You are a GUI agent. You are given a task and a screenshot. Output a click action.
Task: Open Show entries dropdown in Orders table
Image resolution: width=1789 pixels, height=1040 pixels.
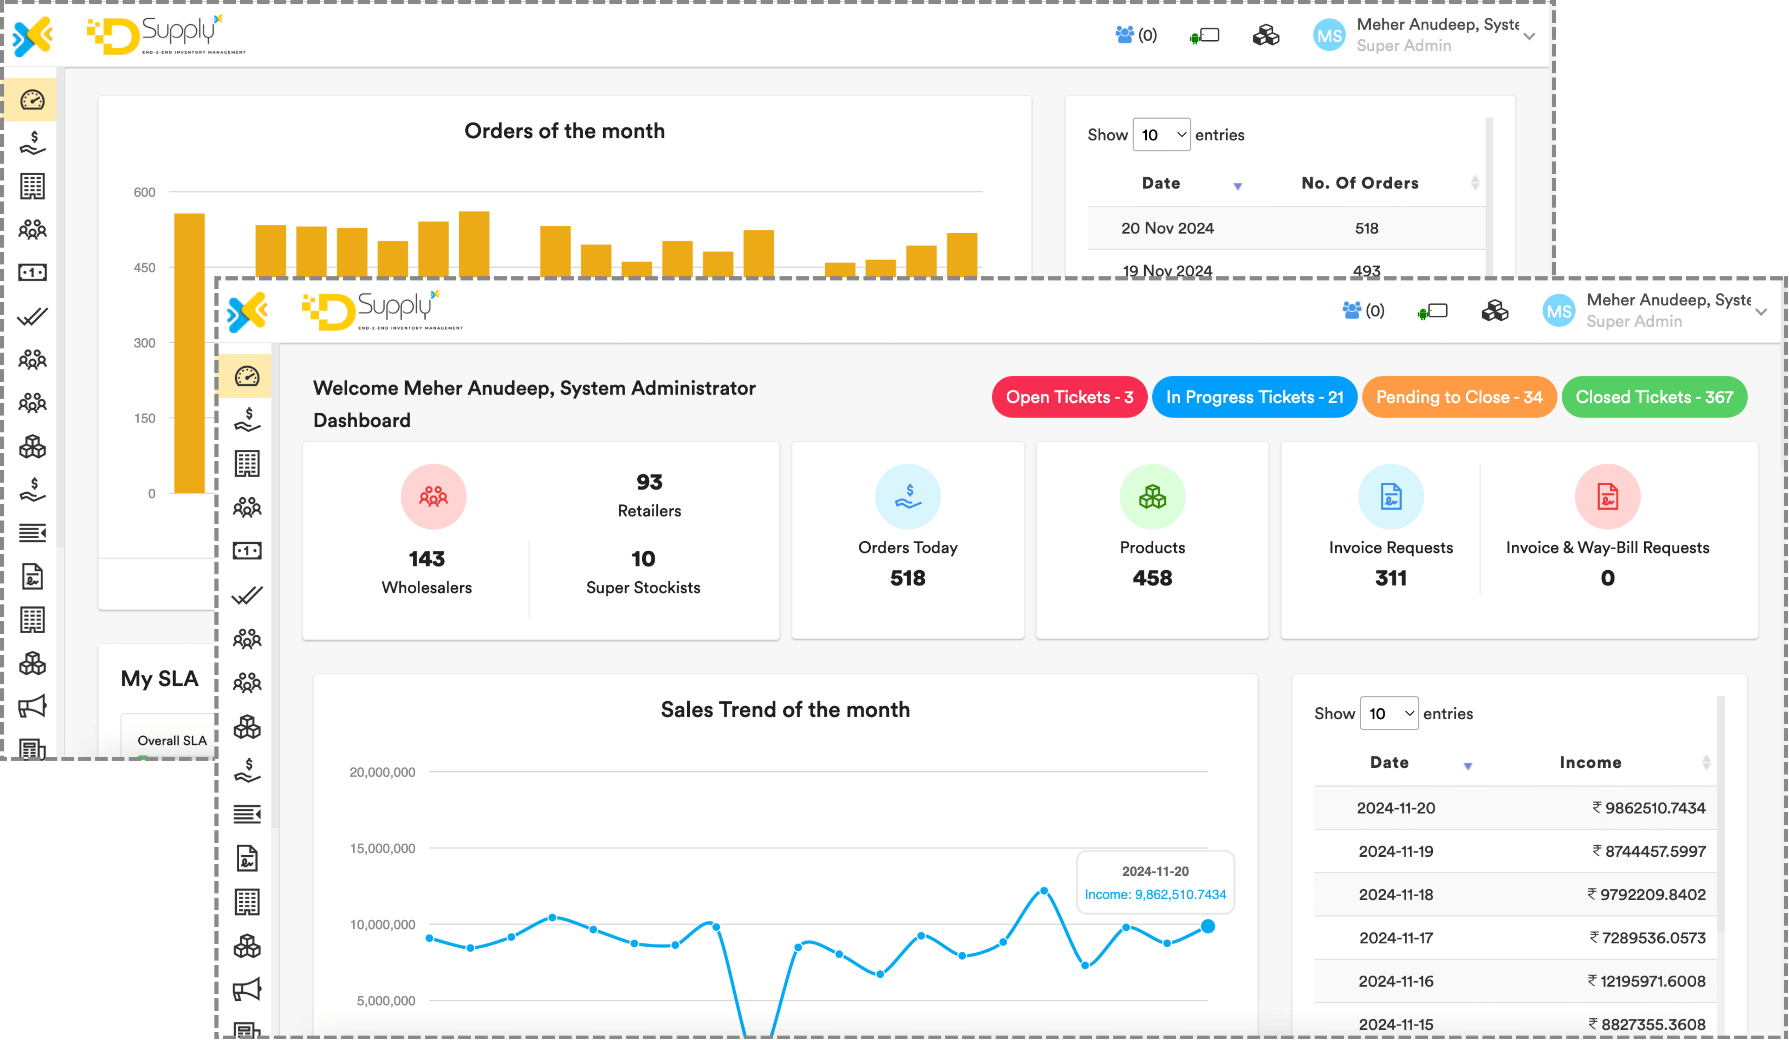(1161, 134)
